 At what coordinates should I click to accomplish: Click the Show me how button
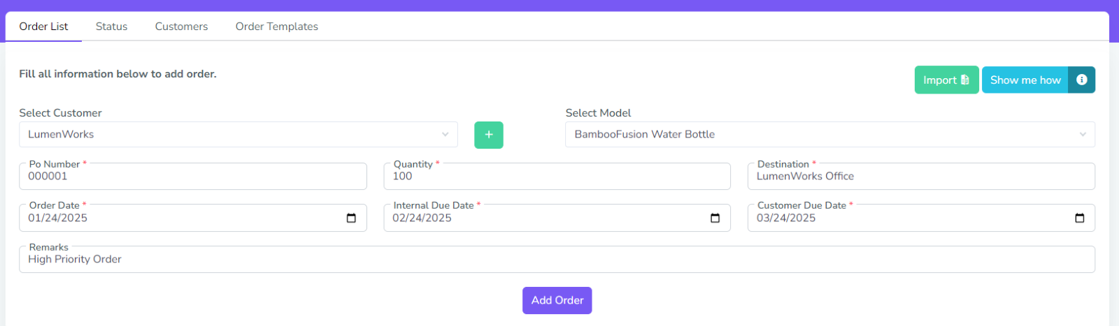(x=1025, y=80)
